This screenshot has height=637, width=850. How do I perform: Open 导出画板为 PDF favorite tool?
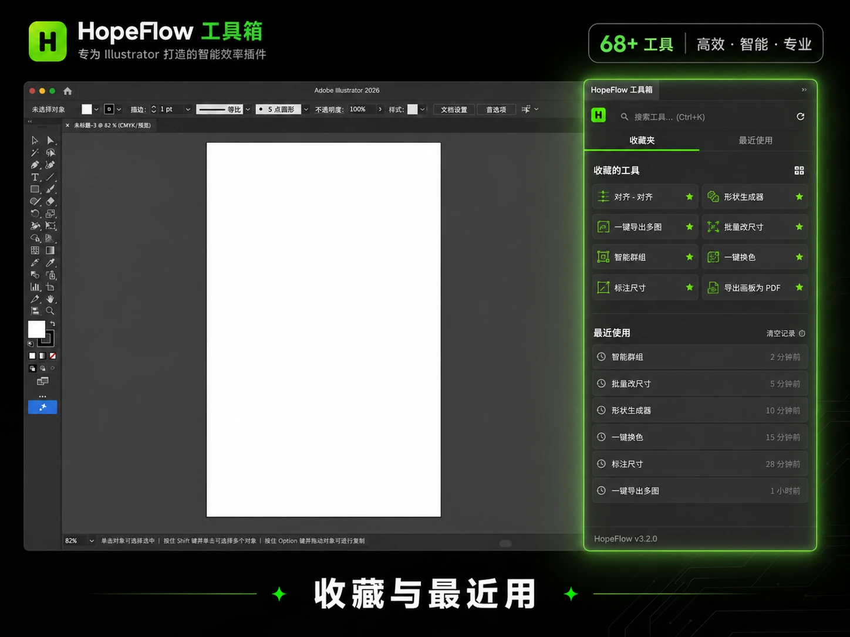pos(755,287)
